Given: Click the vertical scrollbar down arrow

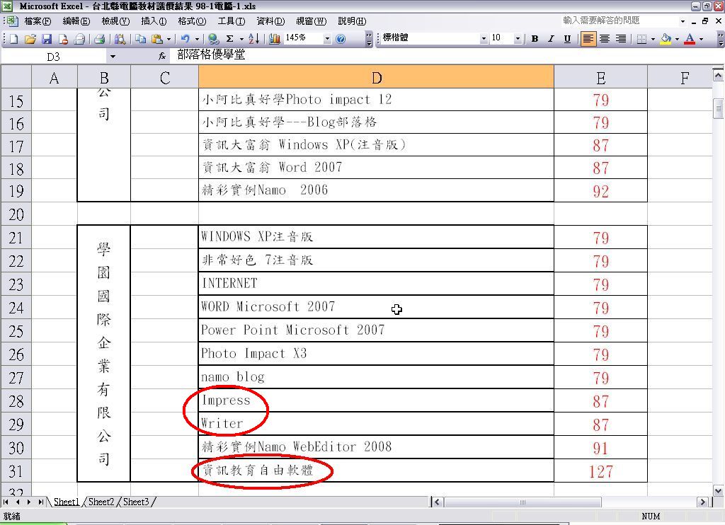Looking at the screenshot, I should pos(718,491).
